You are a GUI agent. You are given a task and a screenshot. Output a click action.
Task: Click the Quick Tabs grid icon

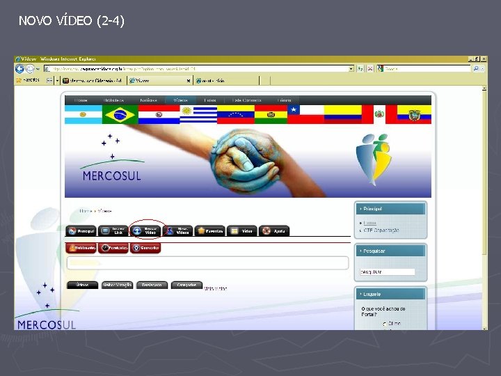(49, 81)
